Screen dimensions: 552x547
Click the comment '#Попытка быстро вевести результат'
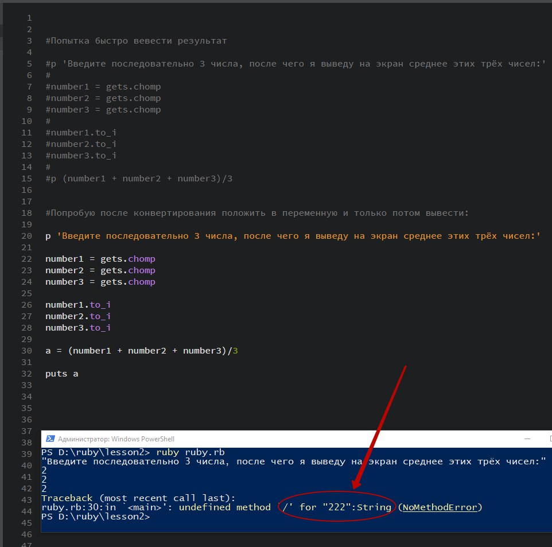136,41
